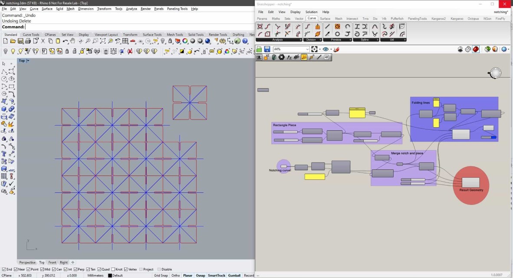Image resolution: width=513 pixels, height=278 pixels.
Task: Toggle the Perp osnap checkbox
Action: point(75,269)
